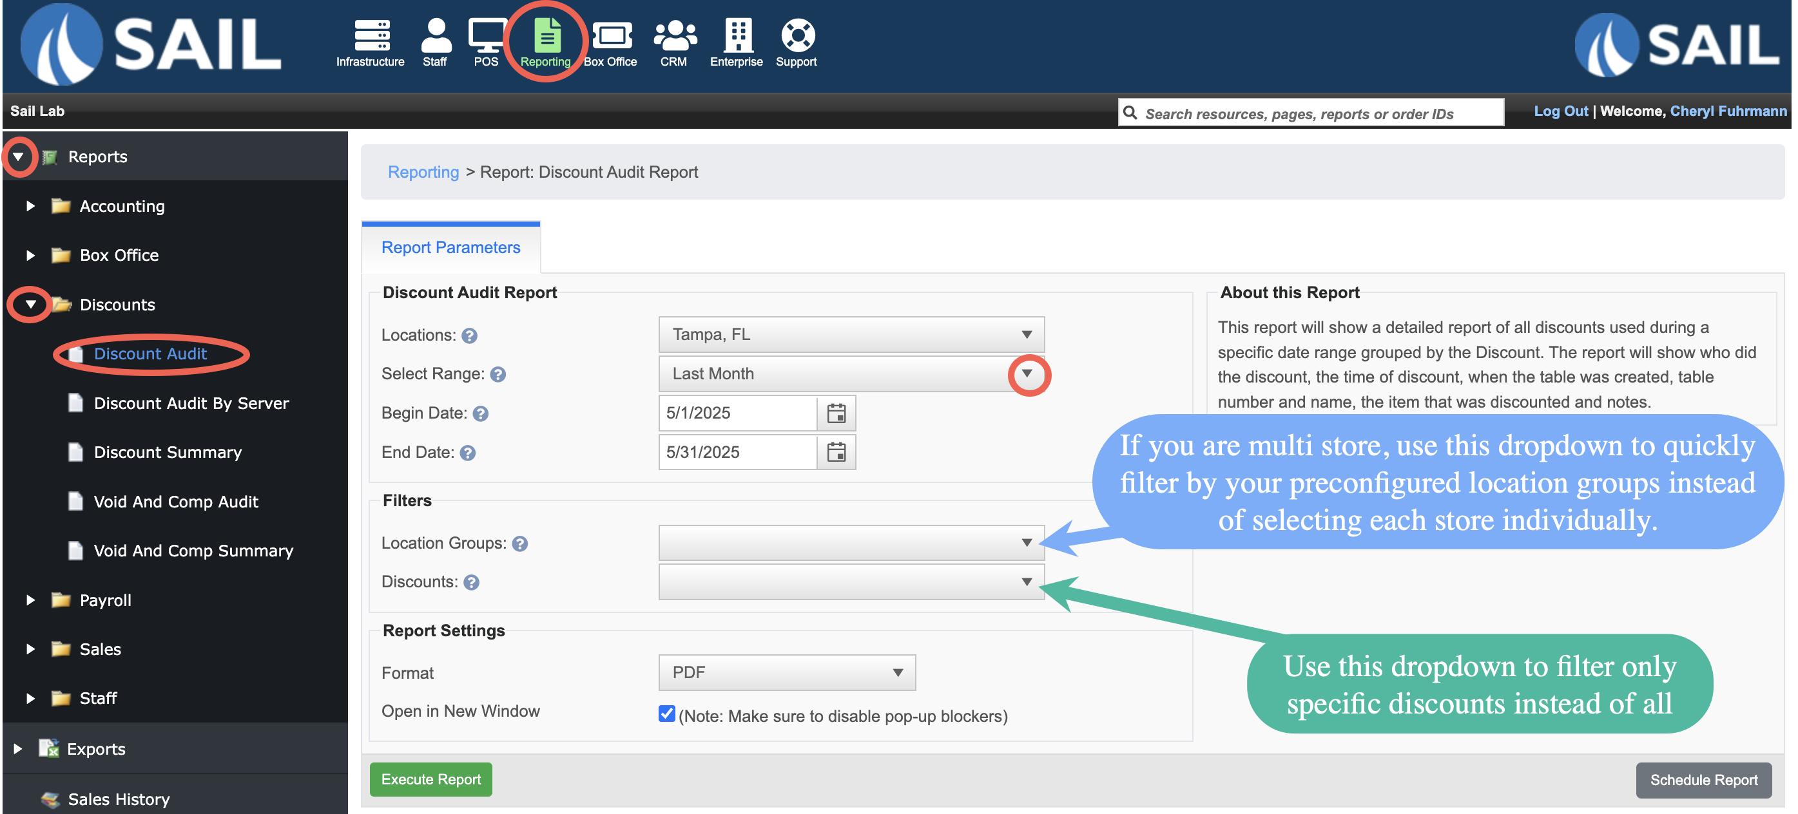Open the Begin Date calendar picker
Image resolution: width=1798 pixels, height=814 pixels.
point(836,413)
